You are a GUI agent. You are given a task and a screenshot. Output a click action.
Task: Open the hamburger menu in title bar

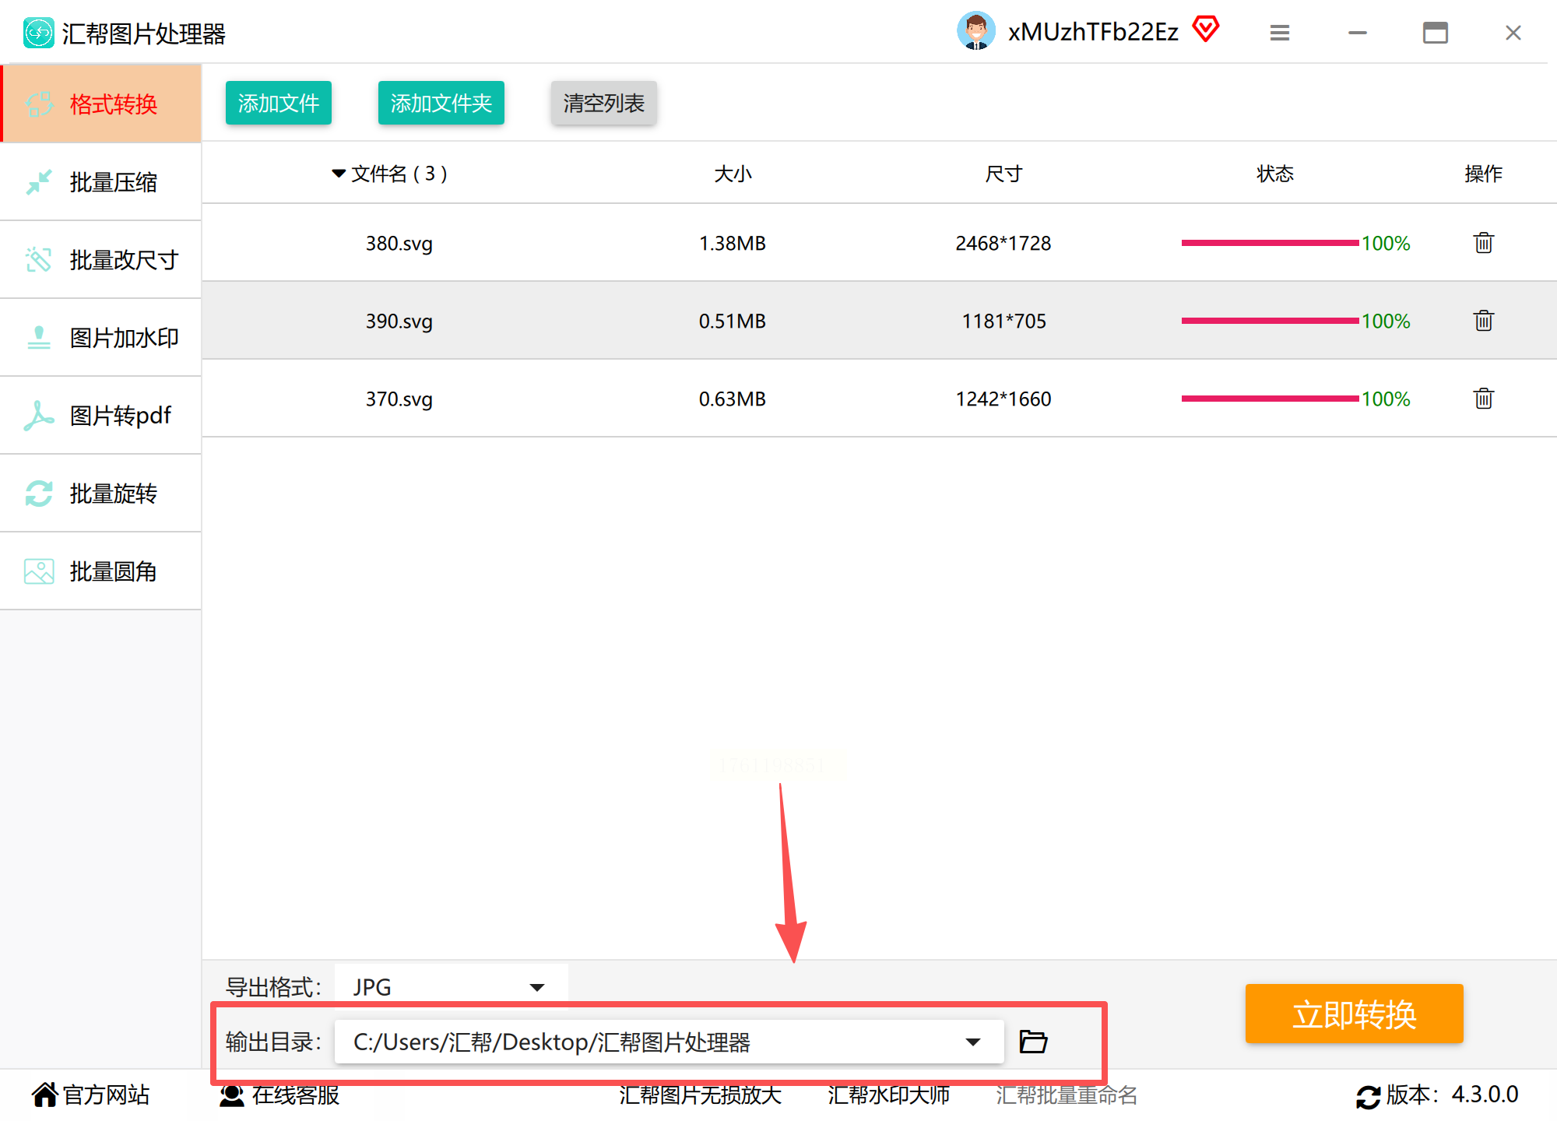point(1279,33)
